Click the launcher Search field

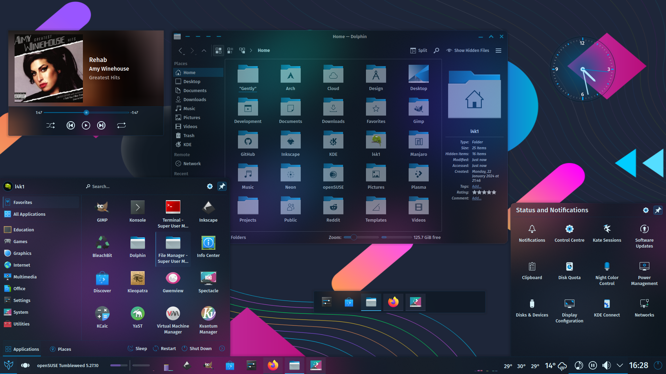tap(144, 186)
